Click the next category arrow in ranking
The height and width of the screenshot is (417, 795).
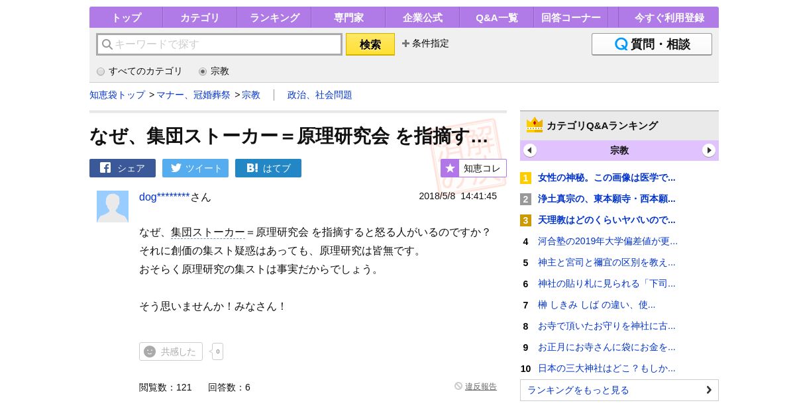pos(709,150)
